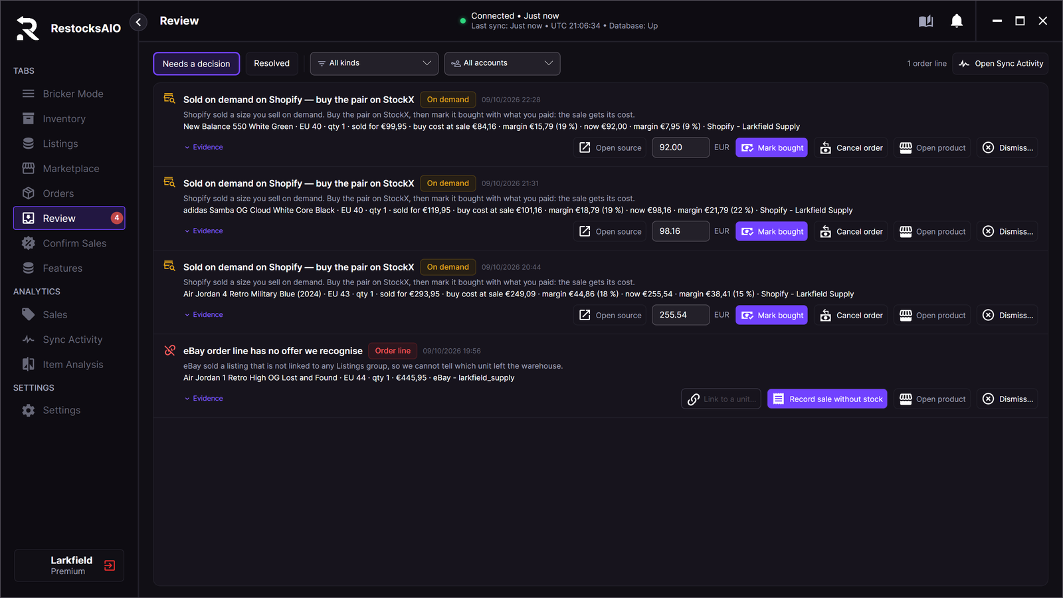The image size is (1063, 598).
Task: Click the 255.54 price input field
Action: tap(681, 315)
